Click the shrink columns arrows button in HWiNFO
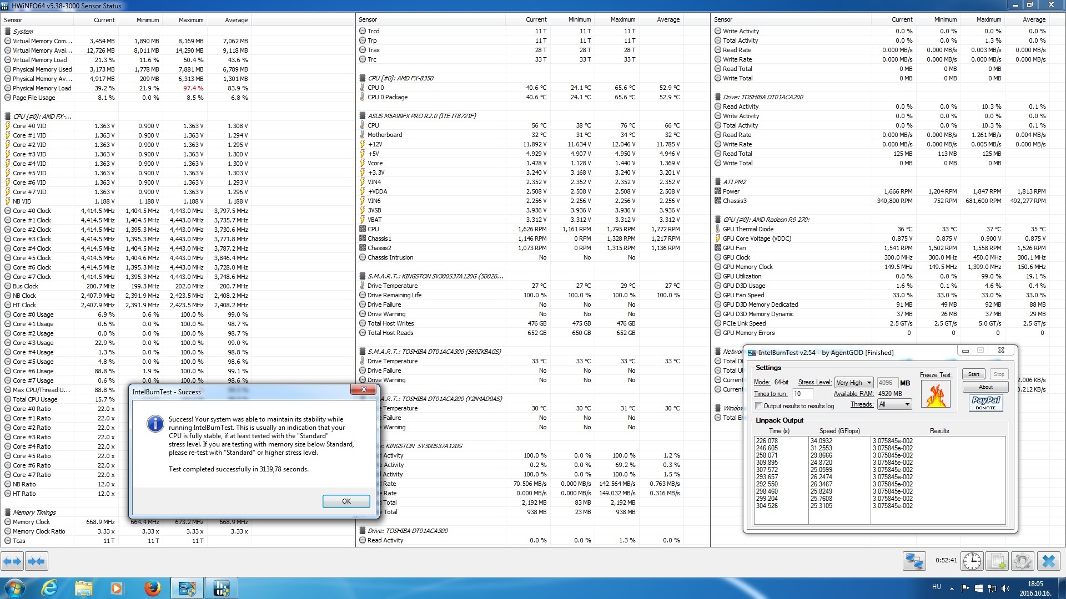The image size is (1066, 599). pos(36,561)
